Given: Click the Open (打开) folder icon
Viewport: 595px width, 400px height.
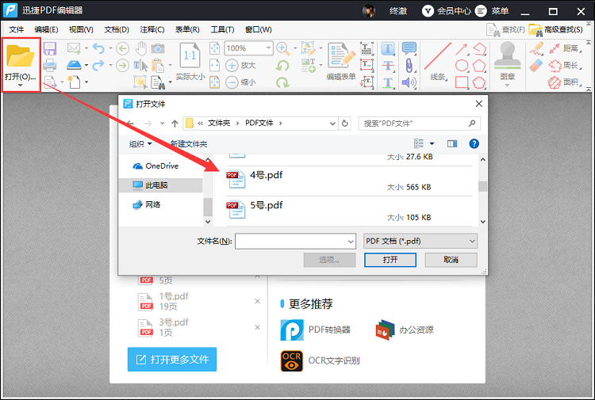Looking at the screenshot, I should (20, 55).
